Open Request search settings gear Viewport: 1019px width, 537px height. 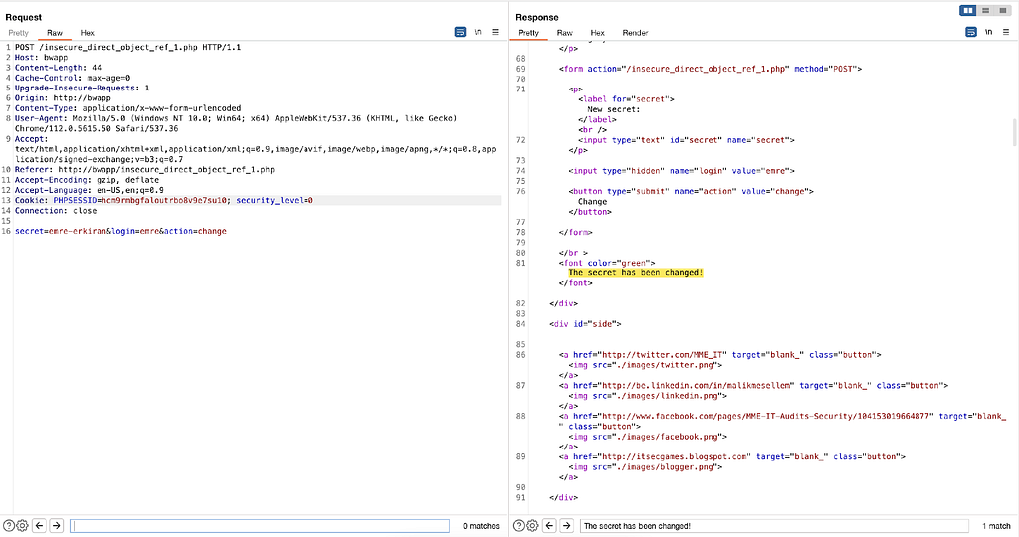click(23, 525)
